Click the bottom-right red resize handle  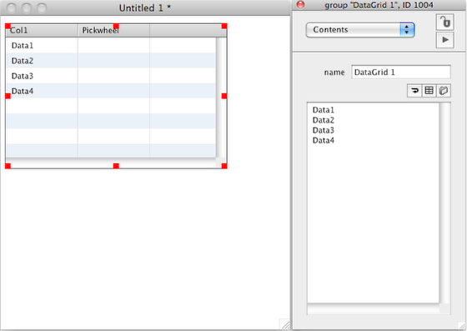(224, 166)
